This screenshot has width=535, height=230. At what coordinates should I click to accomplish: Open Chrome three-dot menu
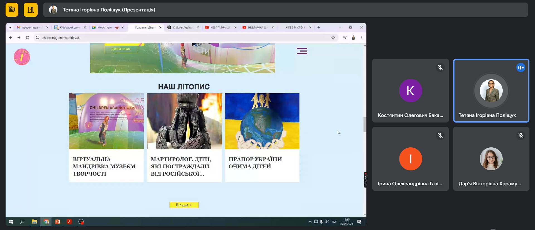click(362, 38)
